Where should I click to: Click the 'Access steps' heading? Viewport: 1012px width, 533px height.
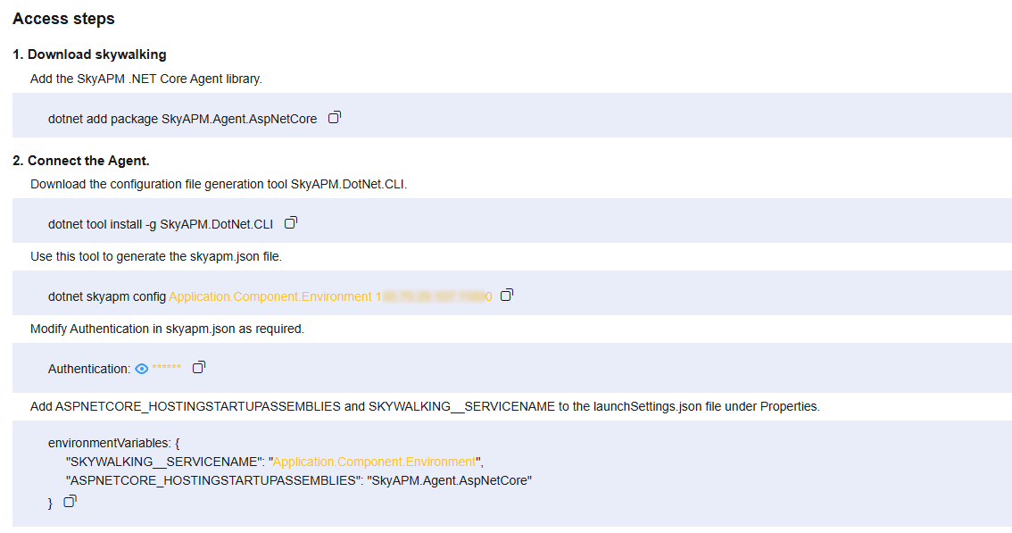click(x=64, y=19)
